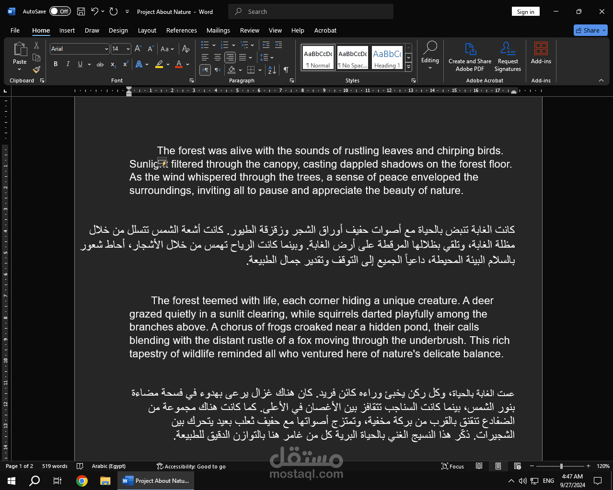This screenshot has width=613, height=490.
Task: Open the Arial font name dropdown
Action: (x=106, y=49)
